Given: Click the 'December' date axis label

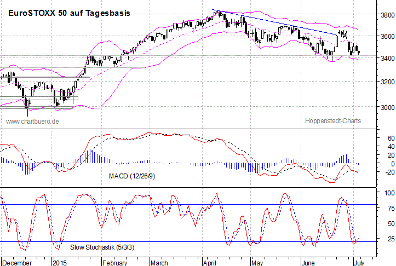Looking at the screenshot, I should 17,263.
